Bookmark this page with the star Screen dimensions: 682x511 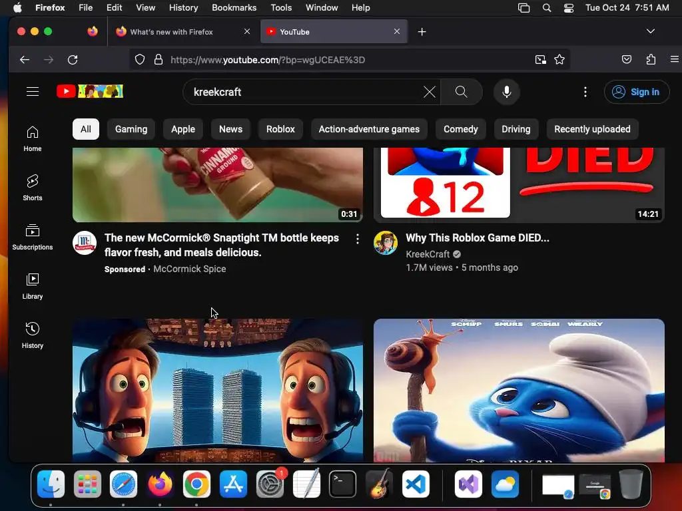559,59
